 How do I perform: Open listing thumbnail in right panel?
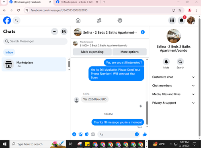(174, 36)
